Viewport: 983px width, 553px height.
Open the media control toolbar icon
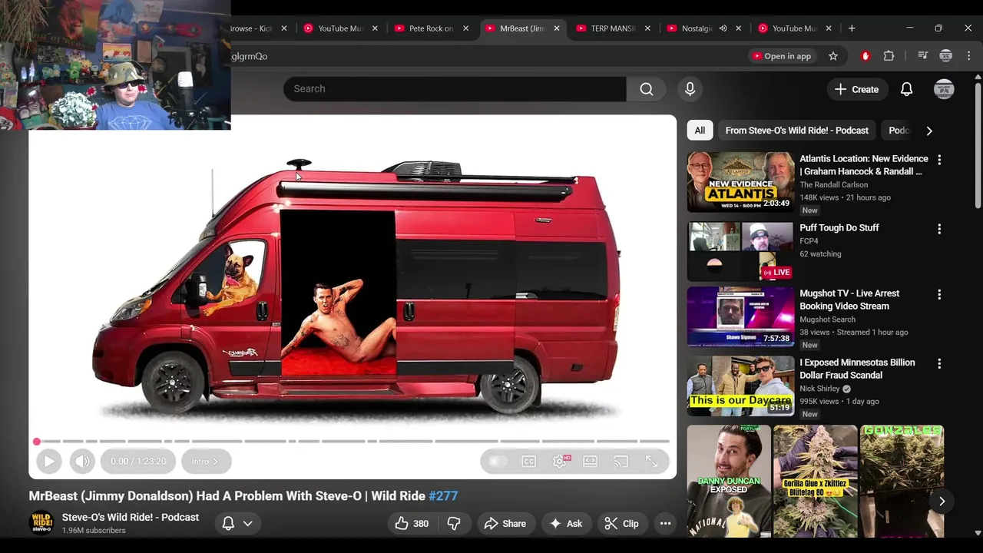coord(923,56)
